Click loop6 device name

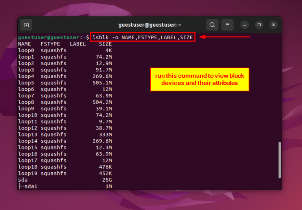(26, 89)
